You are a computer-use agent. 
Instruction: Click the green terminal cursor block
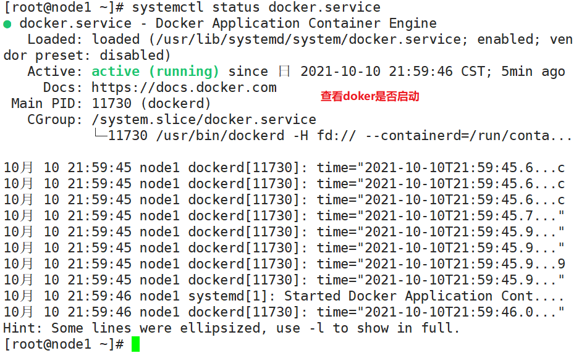click(x=135, y=344)
